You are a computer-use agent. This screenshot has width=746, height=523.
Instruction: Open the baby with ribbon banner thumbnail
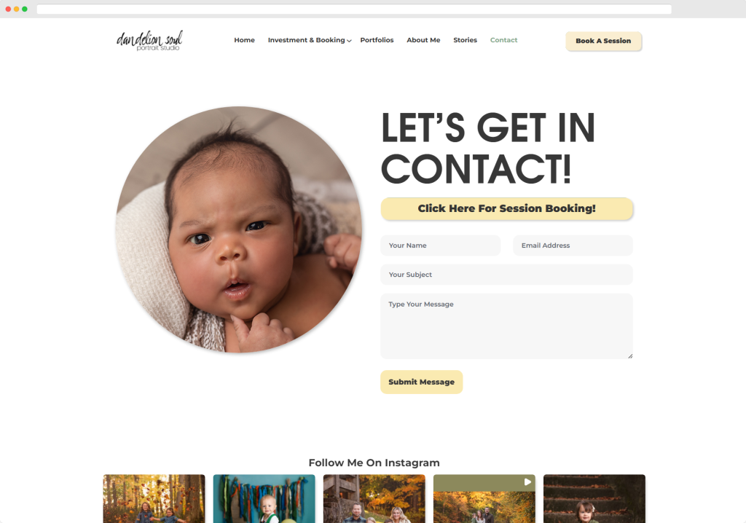click(x=264, y=498)
